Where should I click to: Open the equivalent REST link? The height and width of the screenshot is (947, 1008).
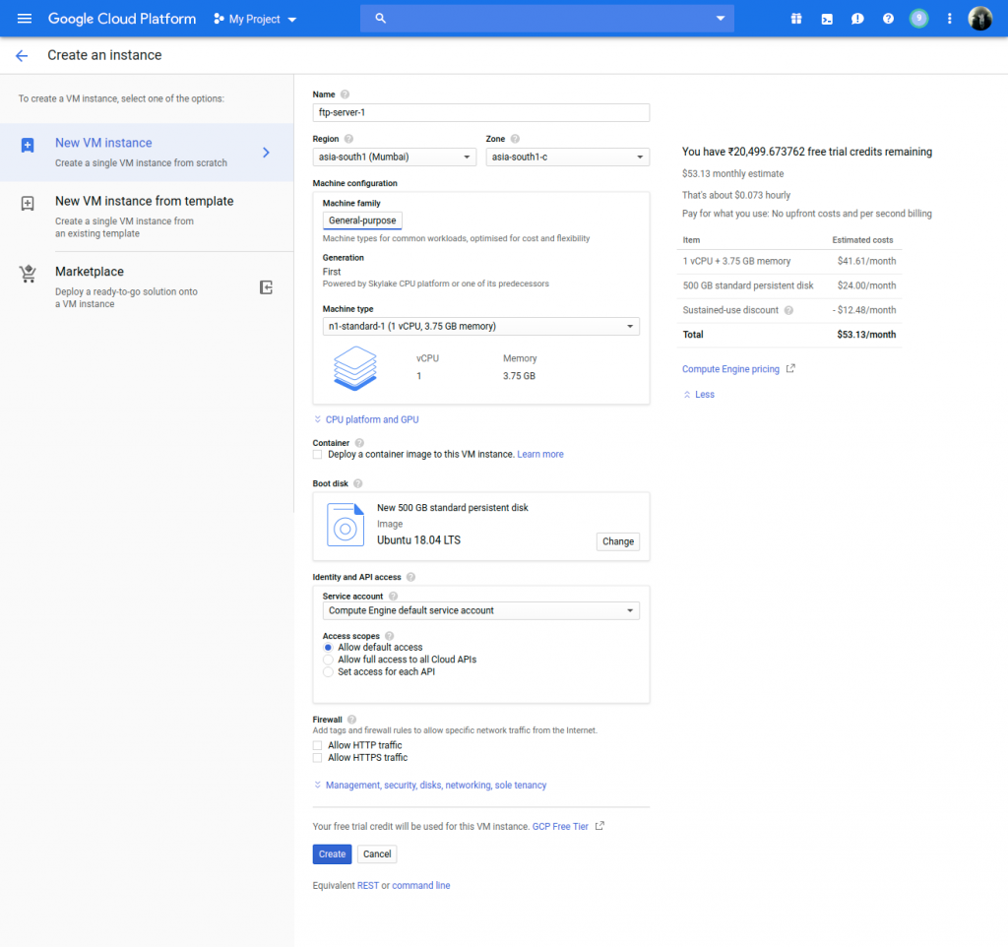click(x=368, y=886)
